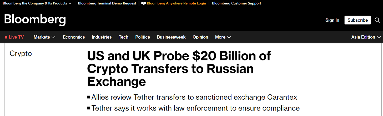383x116 pixels.
Task: Expand Bloomberg the Company & Its Products
Action: coord(37,3)
